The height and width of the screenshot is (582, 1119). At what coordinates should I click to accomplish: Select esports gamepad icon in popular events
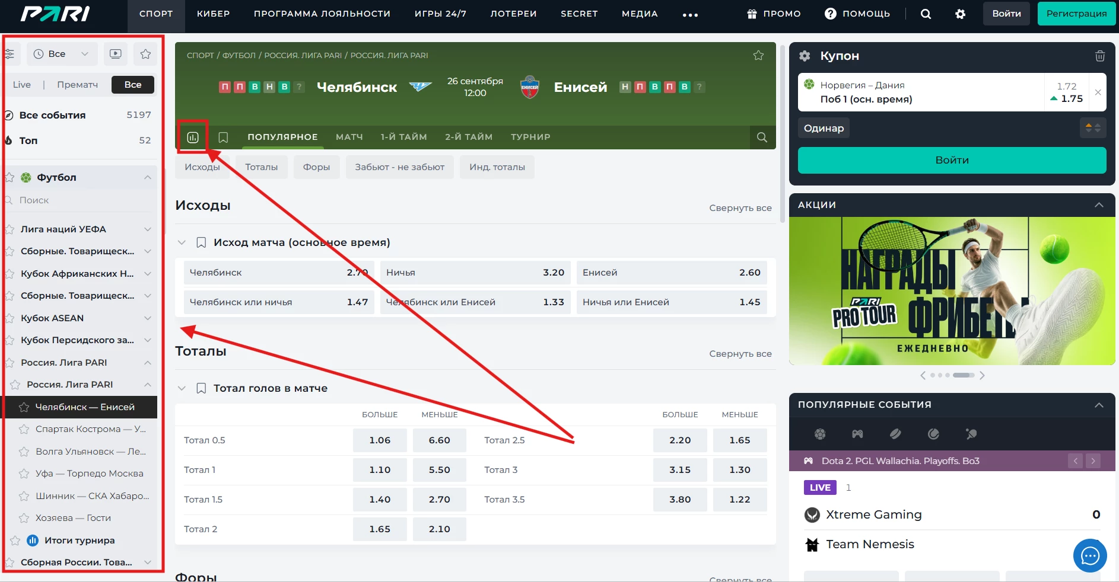(x=857, y=434)
